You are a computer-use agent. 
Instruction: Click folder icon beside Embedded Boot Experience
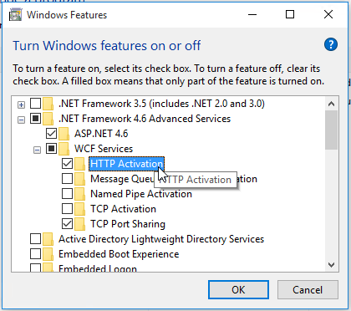point(48,254)
